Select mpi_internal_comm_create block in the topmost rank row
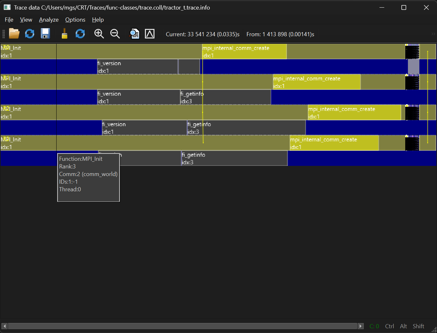This screenshot has width=437, height=333. [x=244, y=51]
